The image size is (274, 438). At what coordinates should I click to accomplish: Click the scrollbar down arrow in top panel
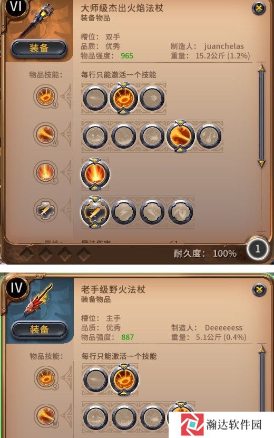click(x=261, y=163)
